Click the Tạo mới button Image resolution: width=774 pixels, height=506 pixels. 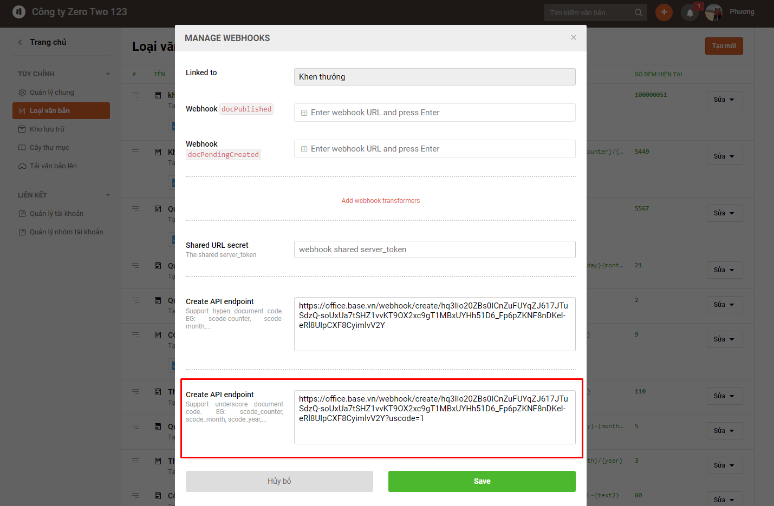click(724, 46)
